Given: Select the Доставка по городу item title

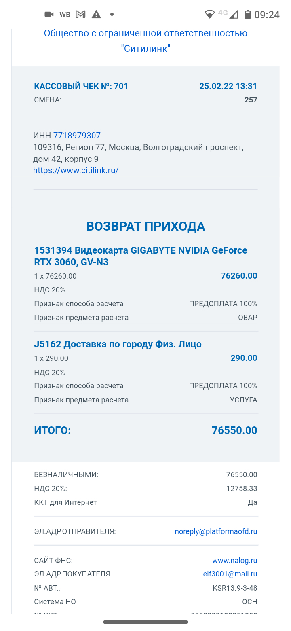Looking at the screenshot, I should pyautogui.click(x=118, y=344).
